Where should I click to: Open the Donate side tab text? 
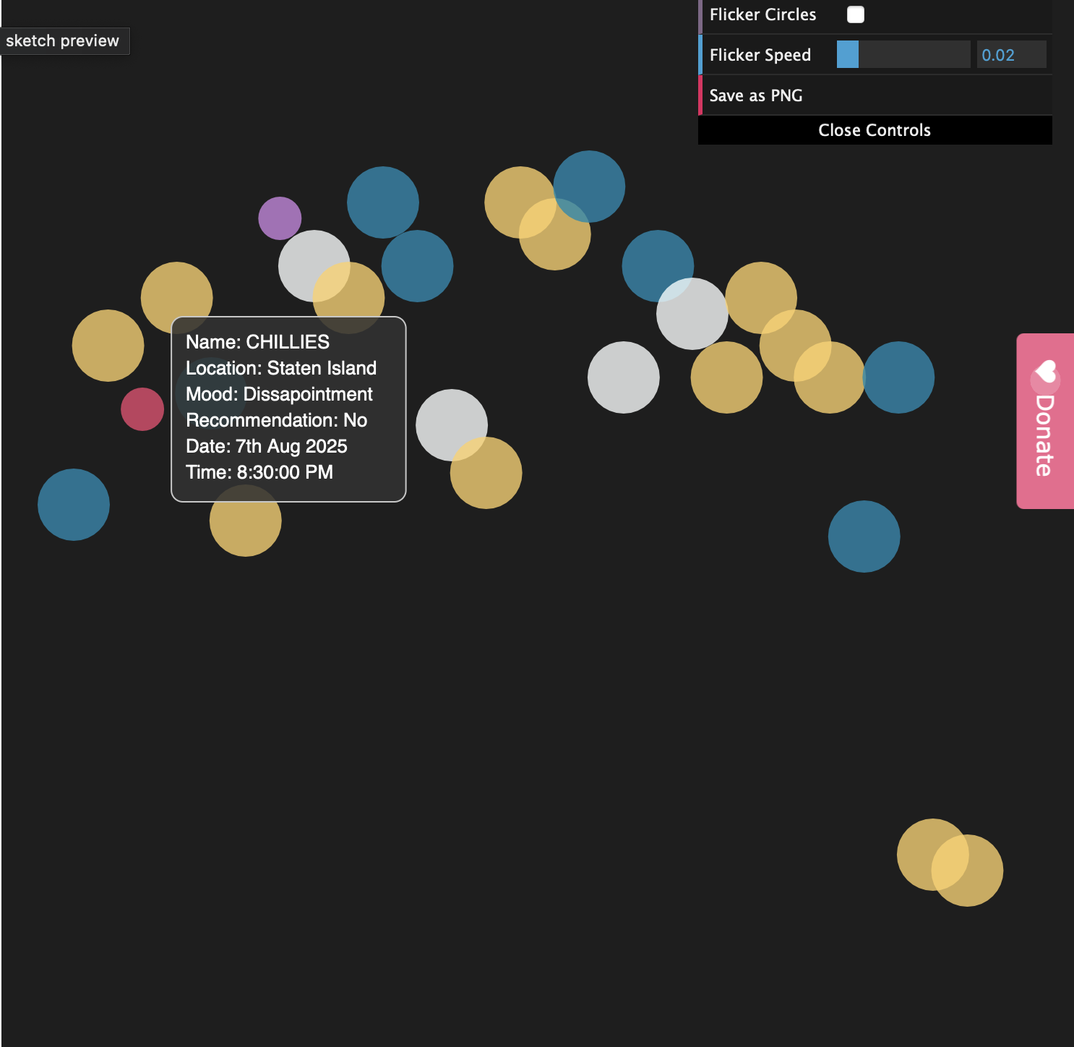(1044, 436)
